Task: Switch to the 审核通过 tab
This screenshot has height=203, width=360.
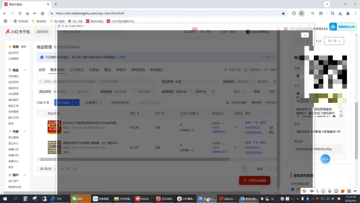Action: pos(156,70)
